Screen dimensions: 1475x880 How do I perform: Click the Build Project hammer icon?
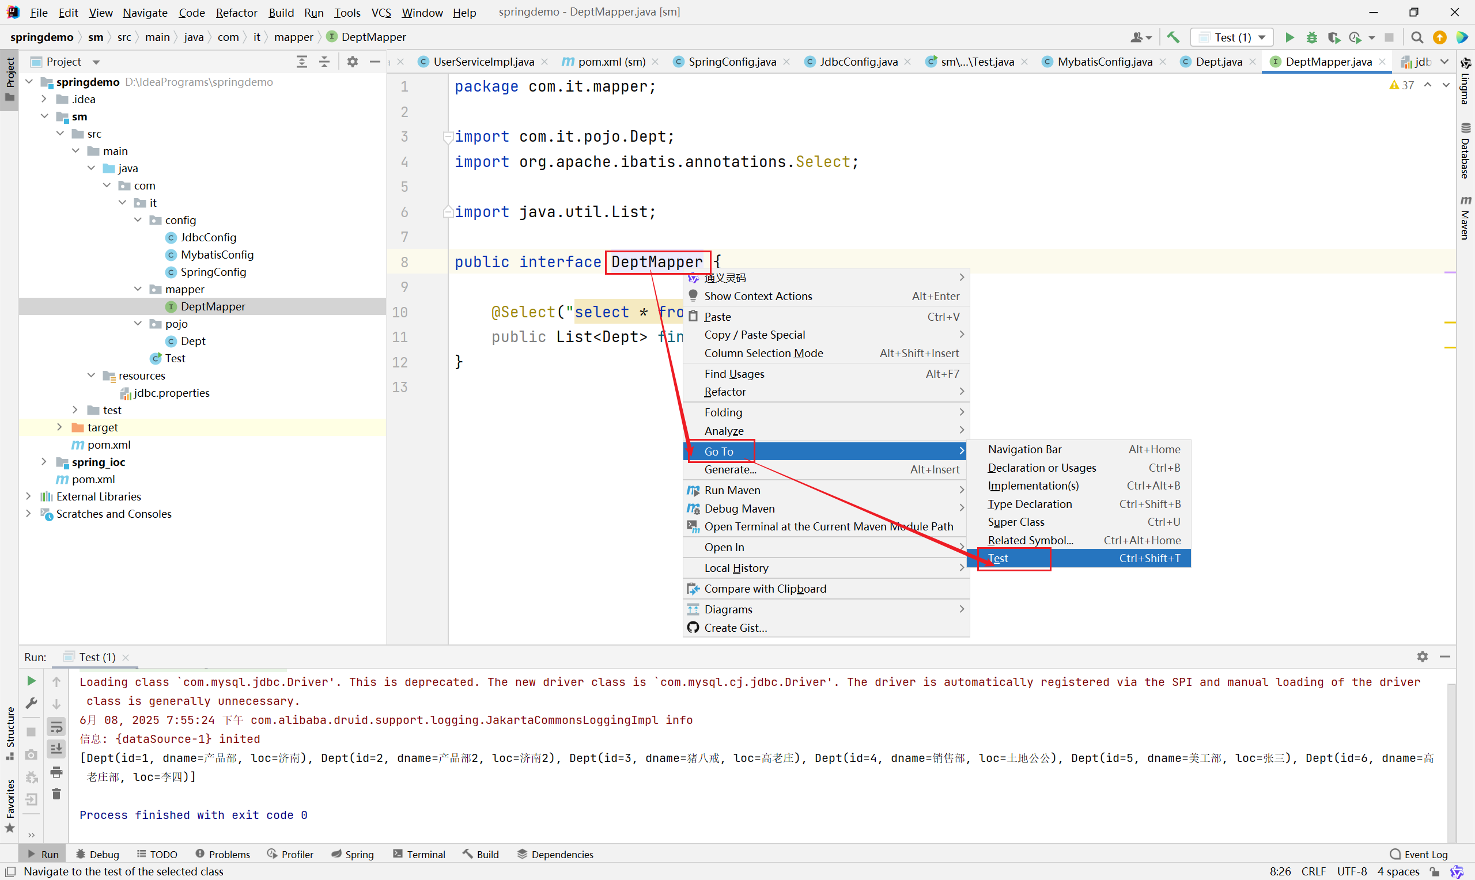coord(1173,37)
